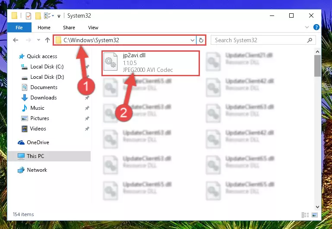
Task: Click the Search System32 field
Action: pos(263,40)
